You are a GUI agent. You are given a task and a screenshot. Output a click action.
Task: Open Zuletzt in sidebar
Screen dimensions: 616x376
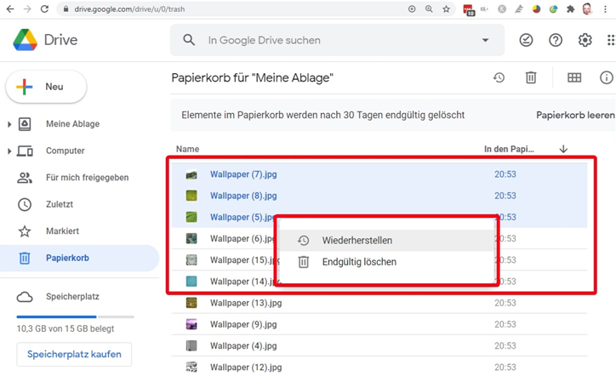(x=60, y=204)
